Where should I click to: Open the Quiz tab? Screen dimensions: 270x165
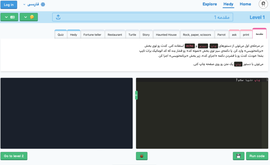[61, 35]
